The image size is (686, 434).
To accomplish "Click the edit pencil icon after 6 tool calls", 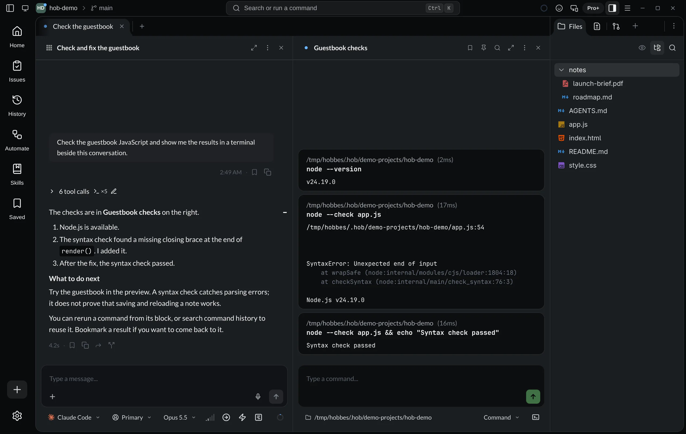I will pyautogui.click(x=114, y=191).
